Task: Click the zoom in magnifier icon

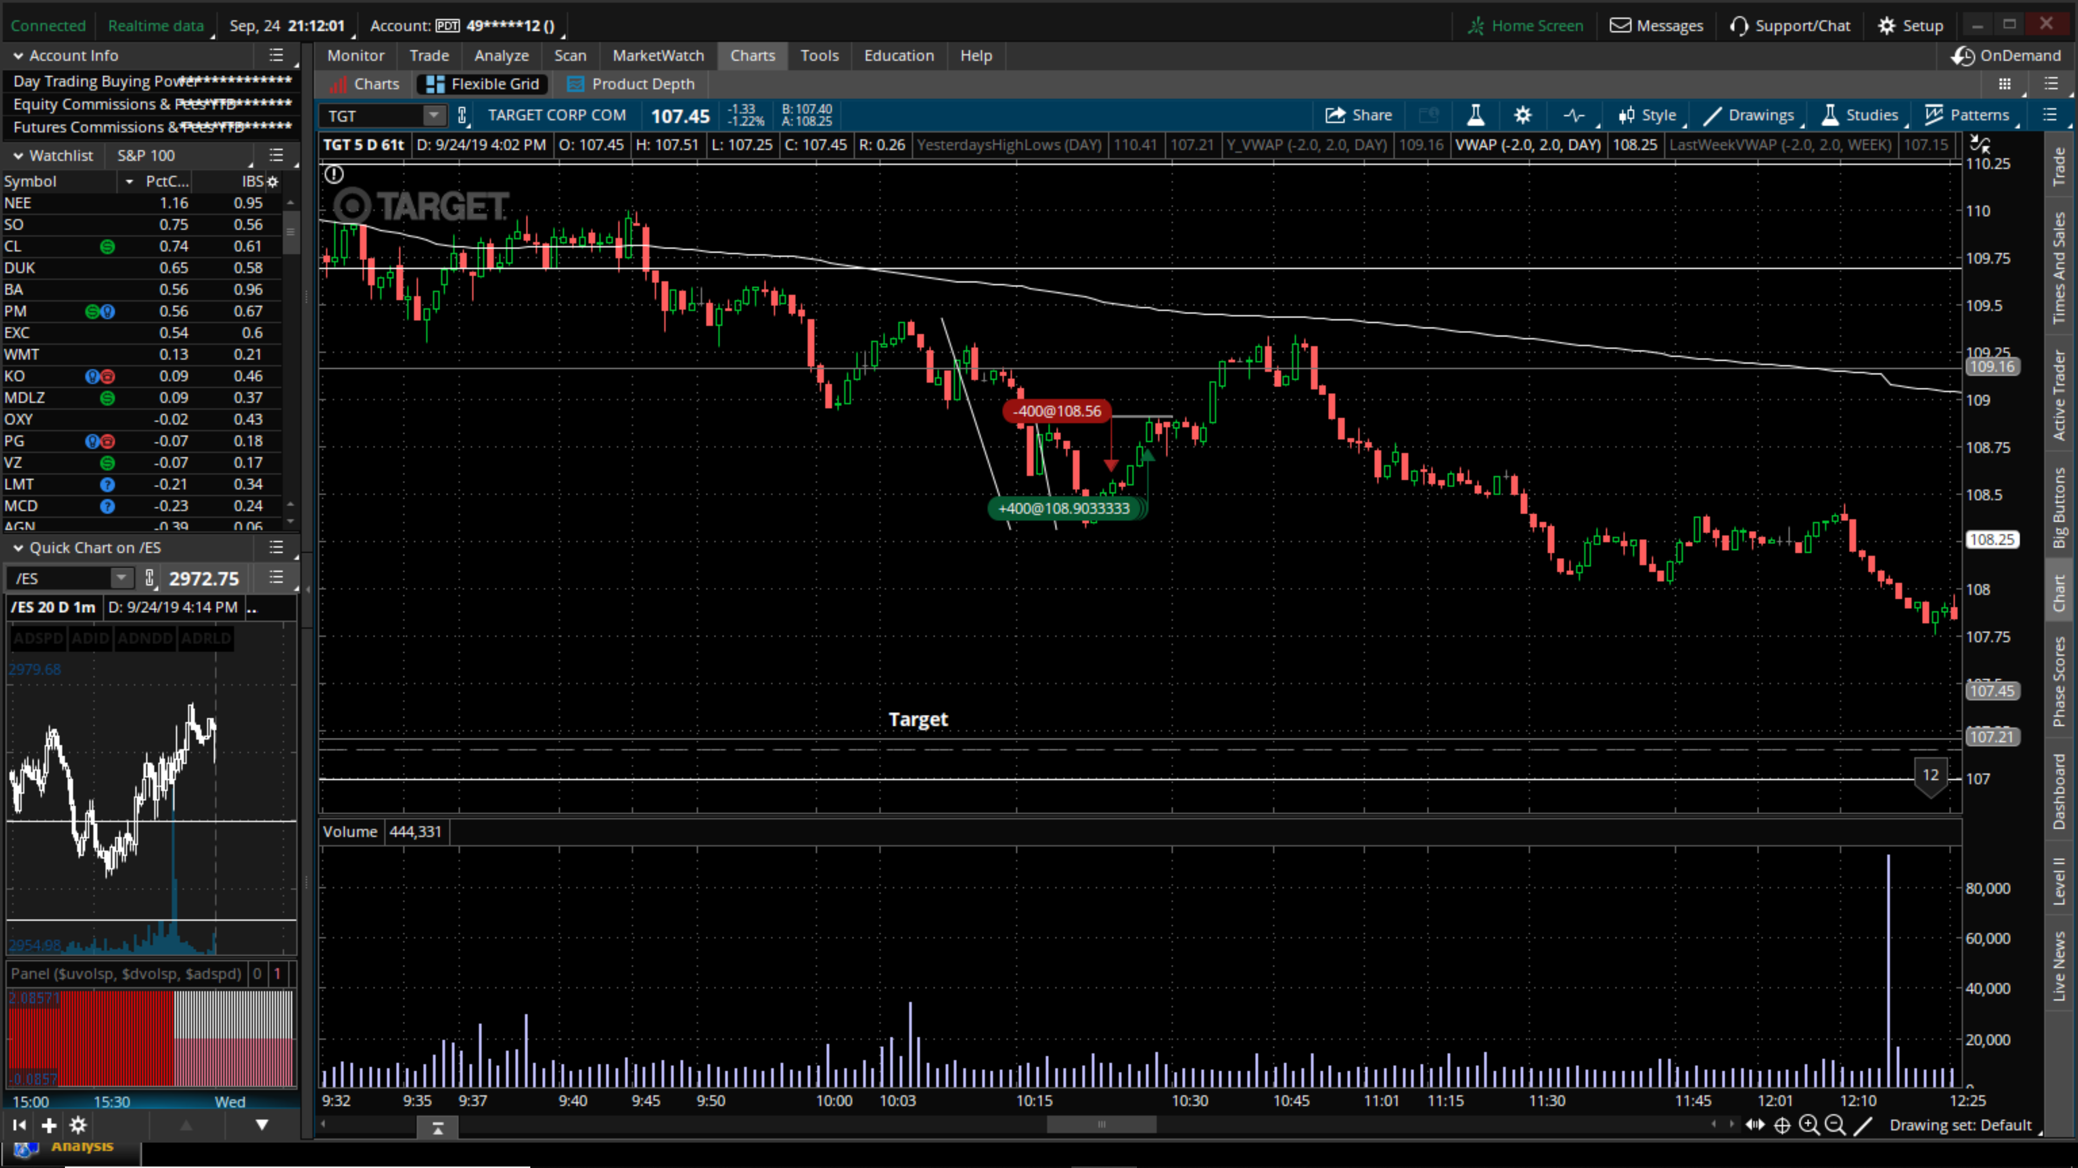Action: click(1809, 1125)
